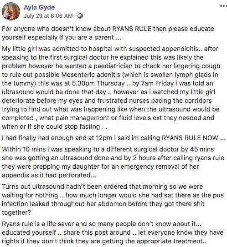
Task: Click the text "appendix as it had perforated"
Action: pos(49,175)
